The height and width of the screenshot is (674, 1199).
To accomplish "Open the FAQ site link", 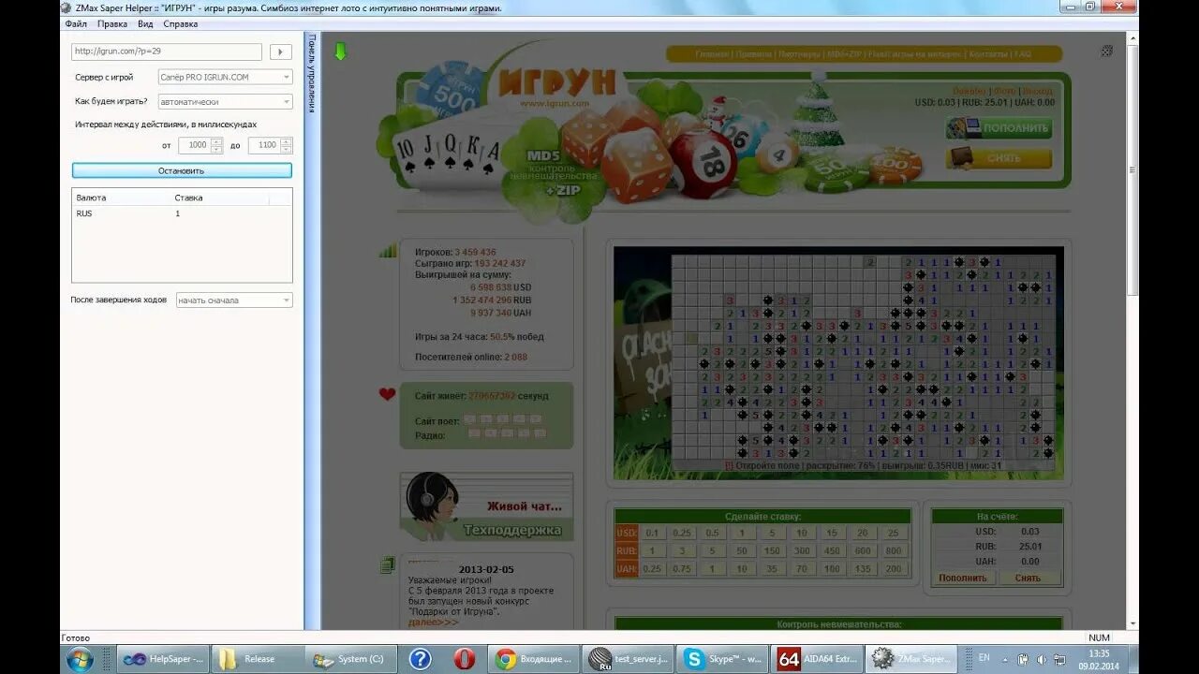I will click(x=1022, y=54).
